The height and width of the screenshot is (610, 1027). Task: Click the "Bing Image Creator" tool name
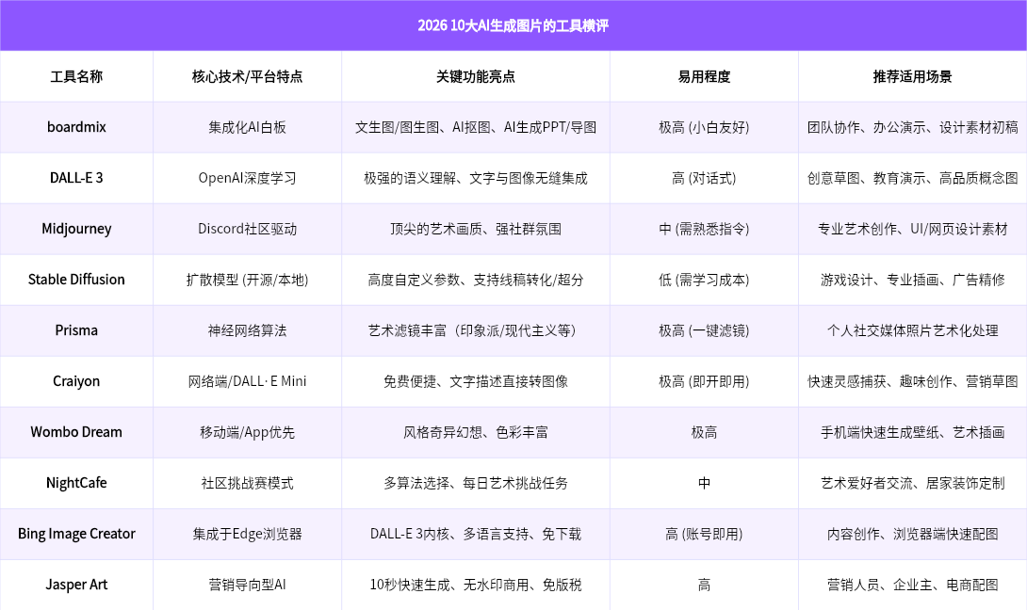tap(76, 534)
